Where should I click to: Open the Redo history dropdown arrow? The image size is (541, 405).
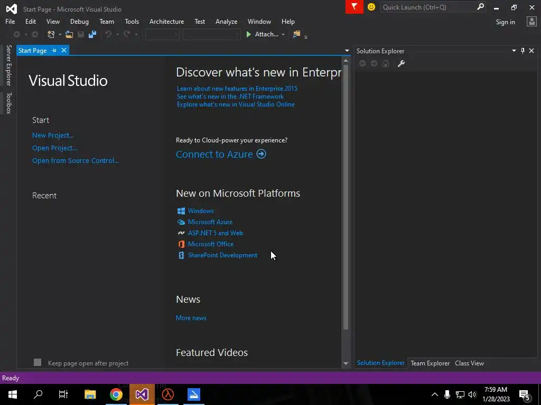point(136,34)
